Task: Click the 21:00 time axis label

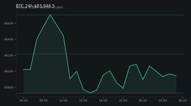Action: click(123, 100)
